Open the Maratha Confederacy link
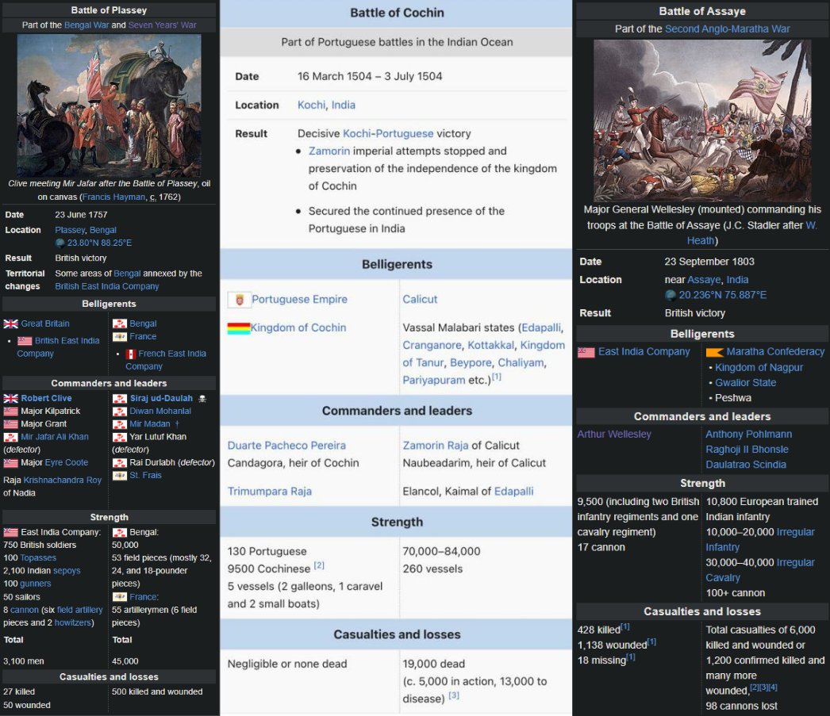 [775, 351]
